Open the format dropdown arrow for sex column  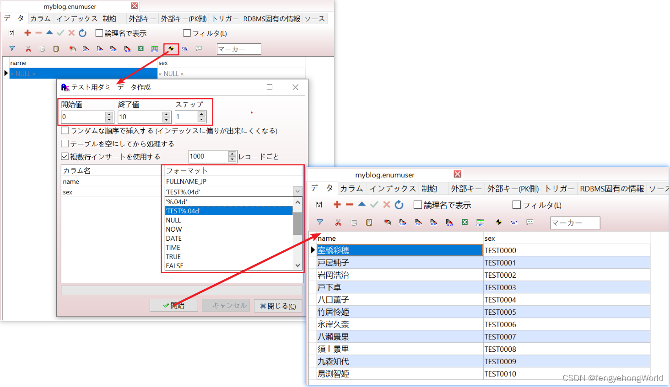pos(297,191)
